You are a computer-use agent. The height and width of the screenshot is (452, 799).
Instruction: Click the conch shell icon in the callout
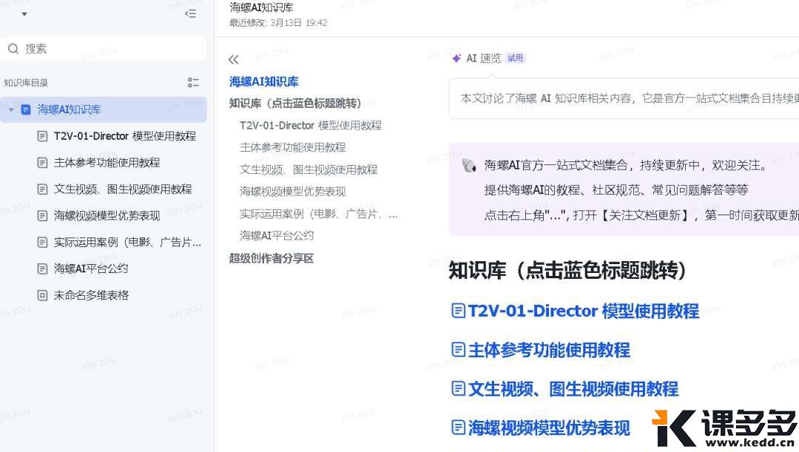point(469,165)
